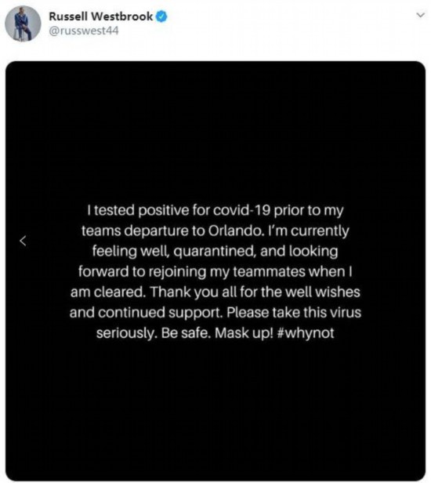Screen dimensions: 431x483
Task: Click the empty black area below the statement
Action: (215, 409)
